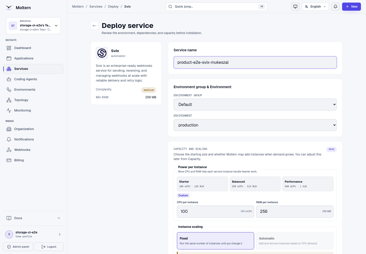Select Automatic instance scaling
This screenshot has height=254, width=366.
pyautogui.click(x=295, y=241)
